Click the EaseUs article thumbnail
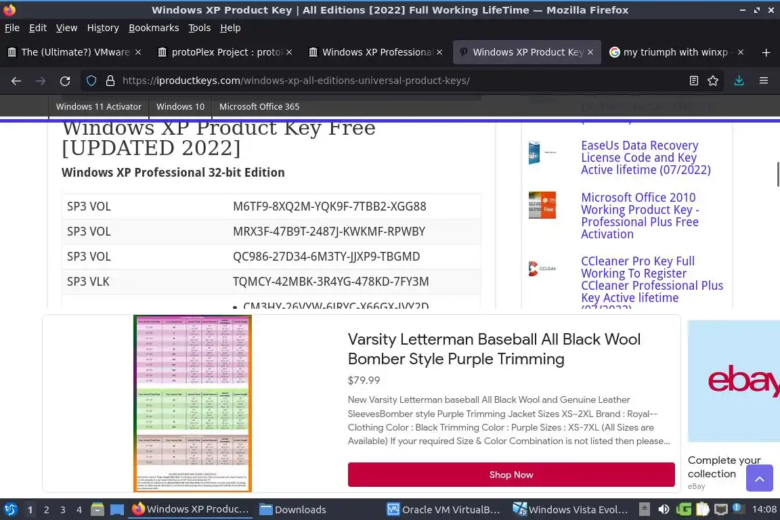780x520 pixels. (542, 153)
